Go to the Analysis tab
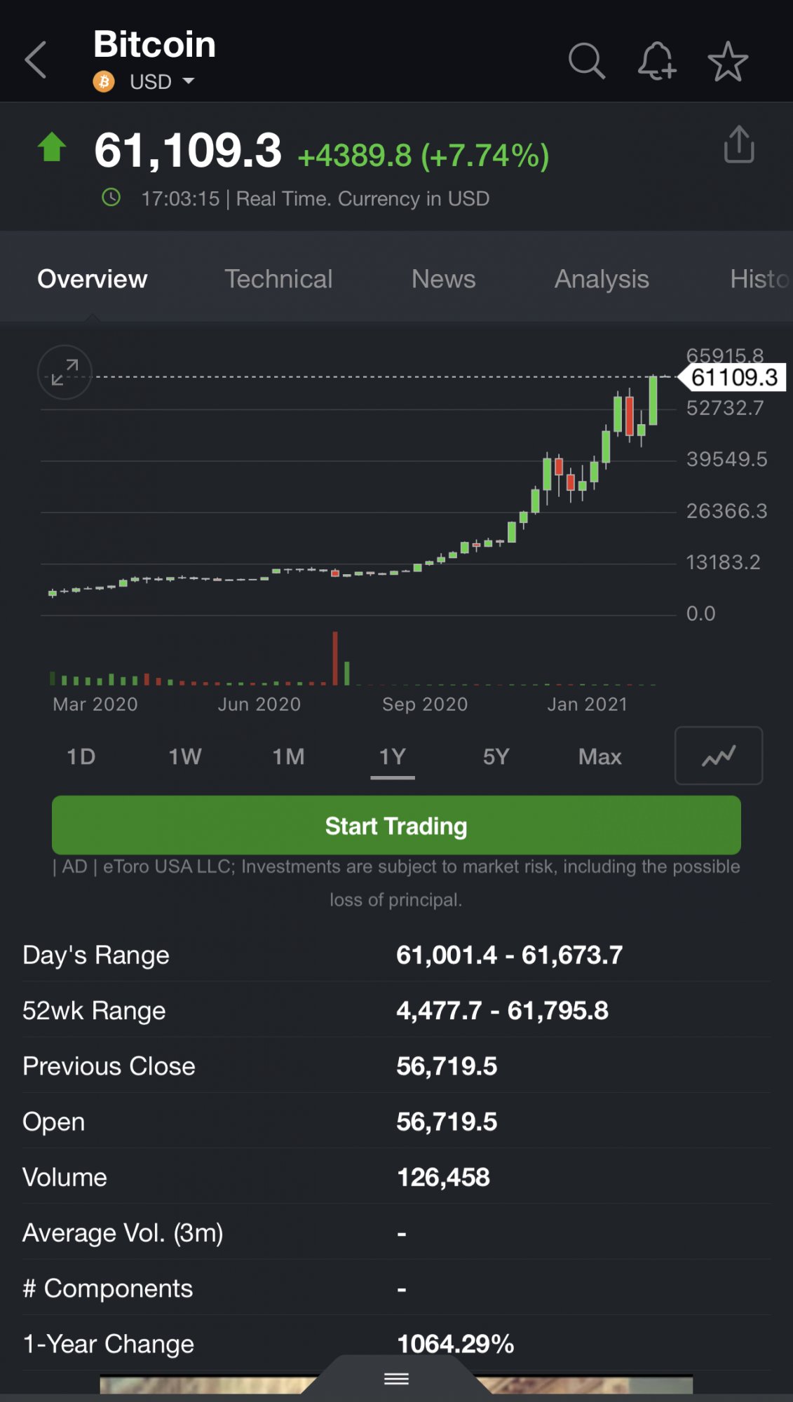The height and width of the screenshot is (1402, 793). click(602, 279)
